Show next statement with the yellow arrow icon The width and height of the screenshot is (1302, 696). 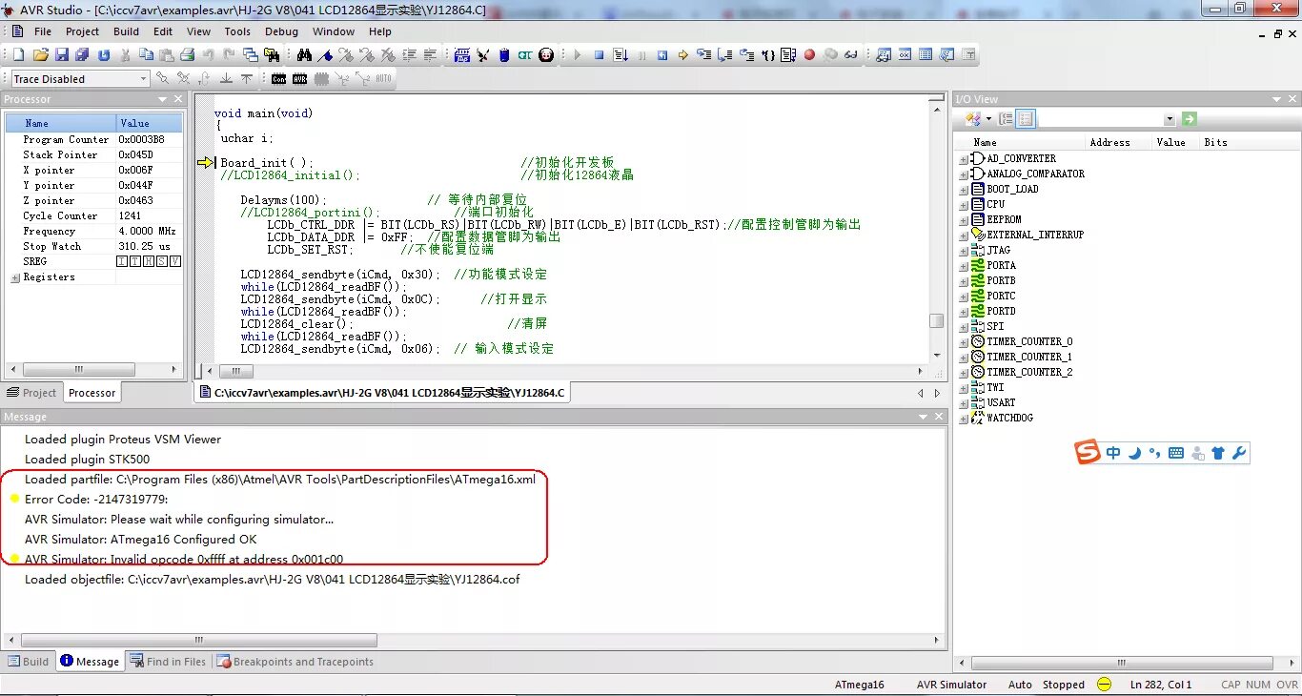(683, 54)
